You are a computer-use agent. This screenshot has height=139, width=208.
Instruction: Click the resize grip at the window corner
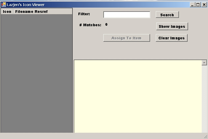(205, 136)
